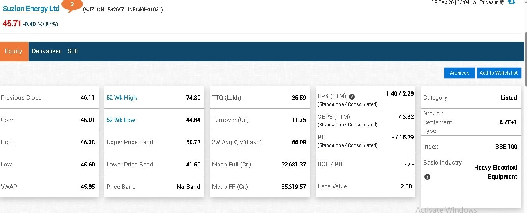Click the scrollbar up arrow
Screen dimensions: 527x213
pos(525,2)
